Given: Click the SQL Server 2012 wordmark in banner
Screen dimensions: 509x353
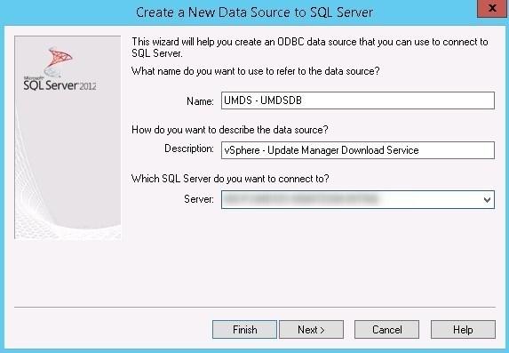Looking at the screenshot, I should click(x=60, y=84).
